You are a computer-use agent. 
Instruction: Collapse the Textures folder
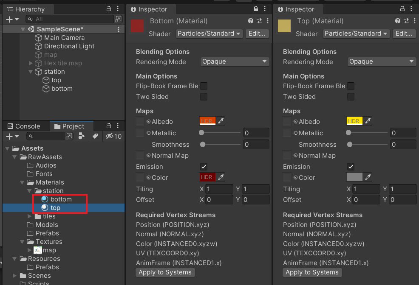(22, 242)
